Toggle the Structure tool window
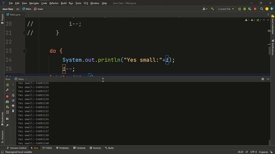Image resolution: width=275 pixels, height=154 pixels. pyautogui.click(x=2, y=137)
